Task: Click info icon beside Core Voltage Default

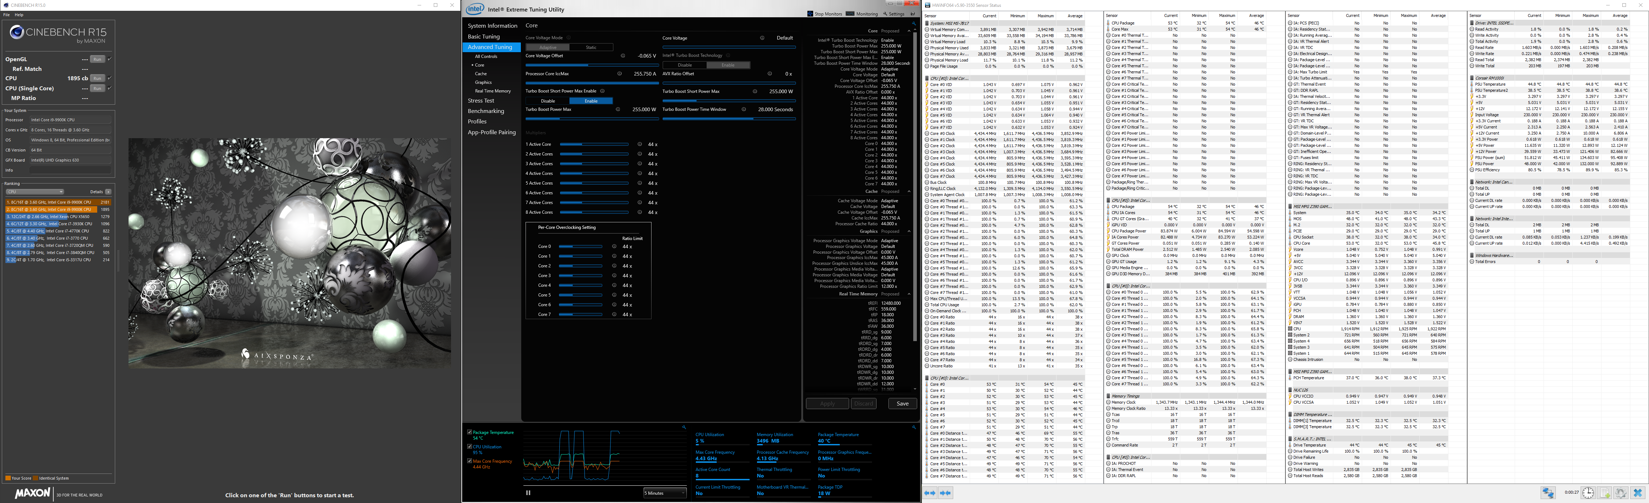Action: tap(762, 38)
